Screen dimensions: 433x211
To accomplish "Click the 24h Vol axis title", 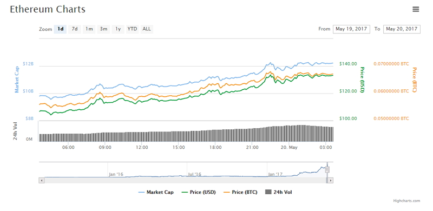I will (15, 131).
